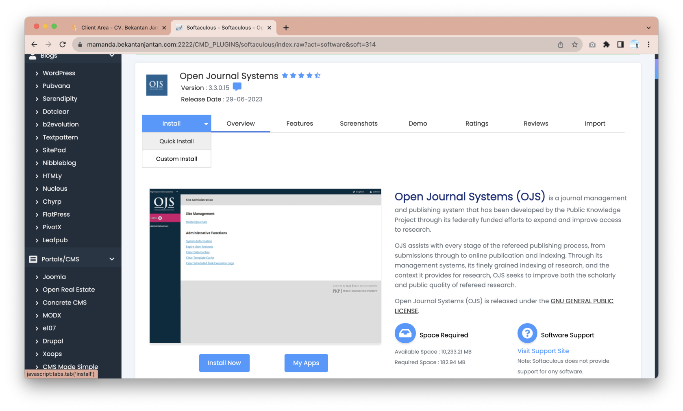The image size is (683, 411).
Task: Switch to the Screenshots tab
Action: 359,124
